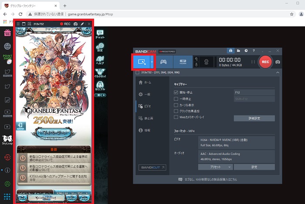Uncheck 開始・停止 hotkey checkbox
The image size is (305, 204).
pos(176,92)
